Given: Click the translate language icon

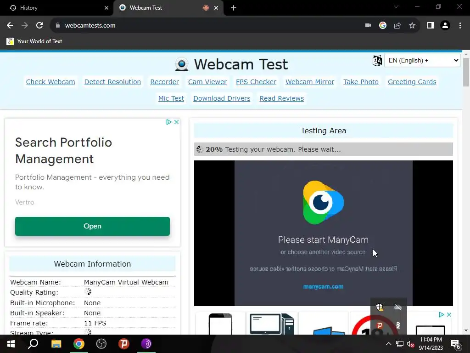Looking at the screenshot, I should pos(377,60).
